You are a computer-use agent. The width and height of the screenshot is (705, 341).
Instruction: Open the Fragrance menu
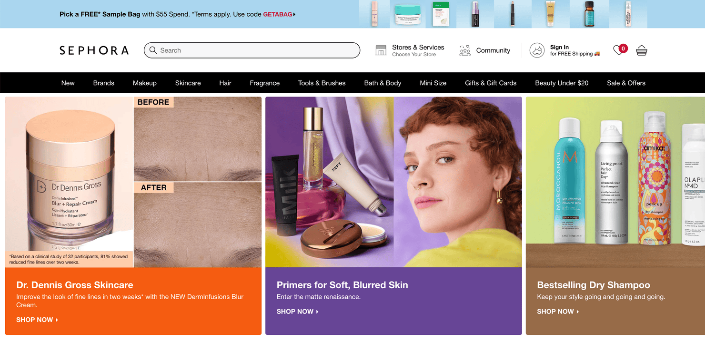265,83
